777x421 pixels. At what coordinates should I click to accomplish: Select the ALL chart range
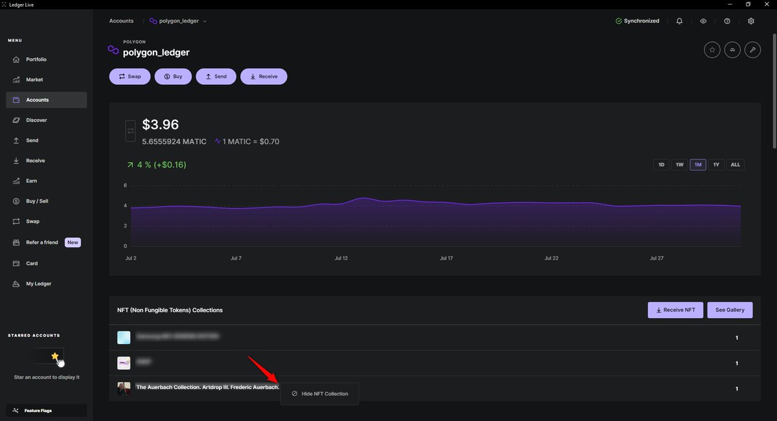pos(735,165)
